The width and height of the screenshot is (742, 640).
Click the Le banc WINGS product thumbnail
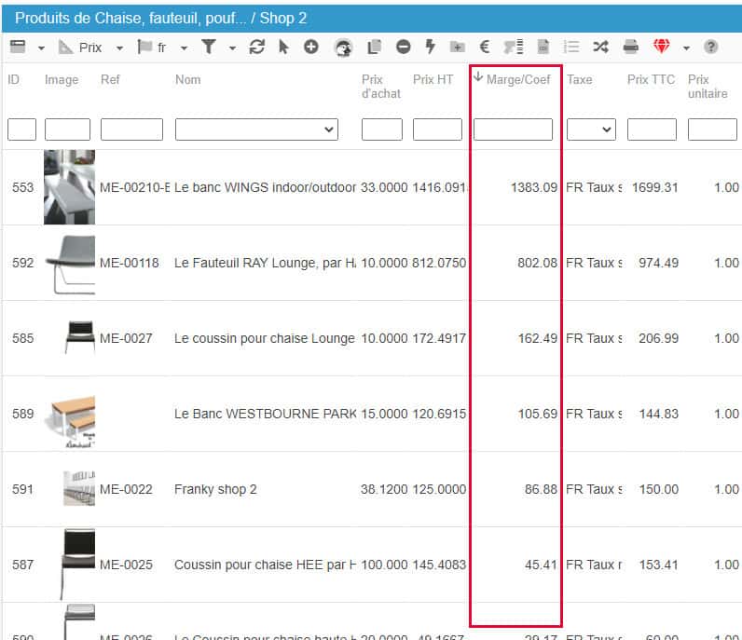69,187
